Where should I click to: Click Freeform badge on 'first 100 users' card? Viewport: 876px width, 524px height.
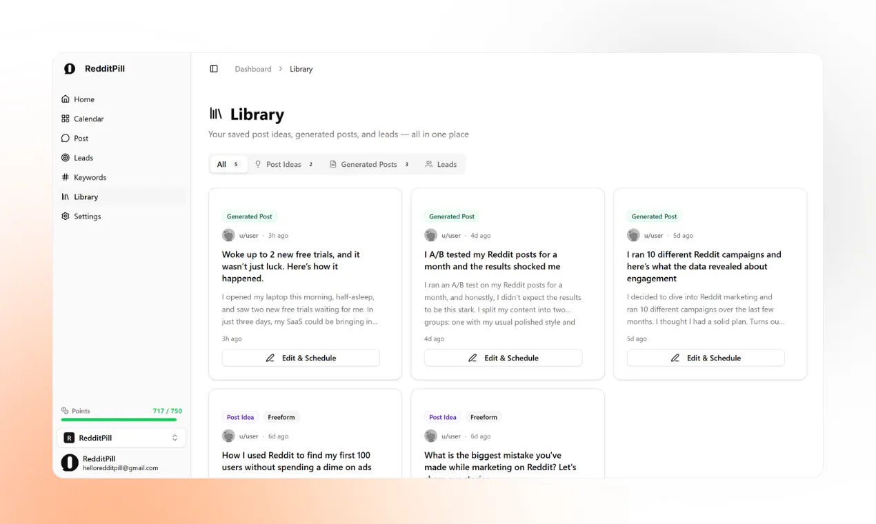click(281, 417)
